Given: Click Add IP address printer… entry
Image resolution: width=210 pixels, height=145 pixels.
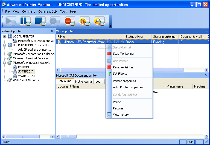Looking at the screenshot, I should coord(34,50).
